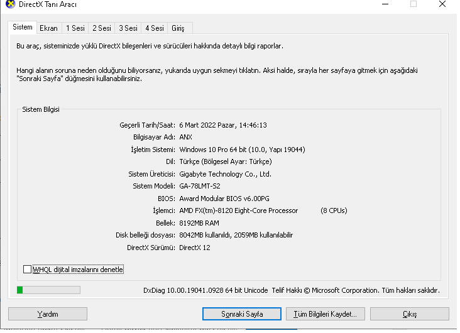
Task: Go to the 3 Sesi tab
Action: pos(128,28)
